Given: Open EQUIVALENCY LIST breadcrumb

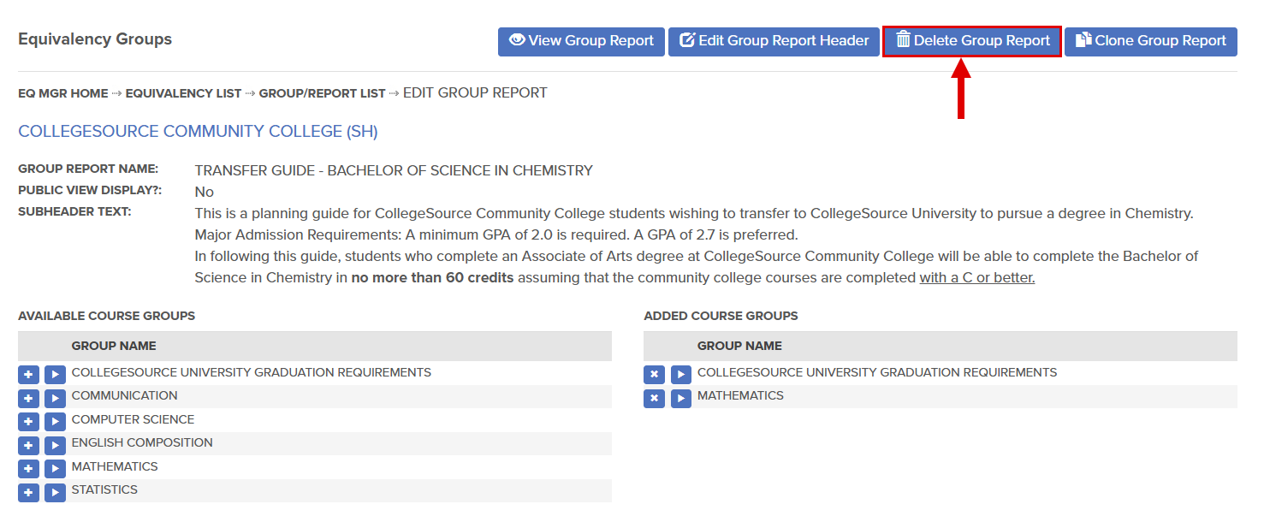Looking at the screenshot, I should pyautogui.click(x=183, y=93).
